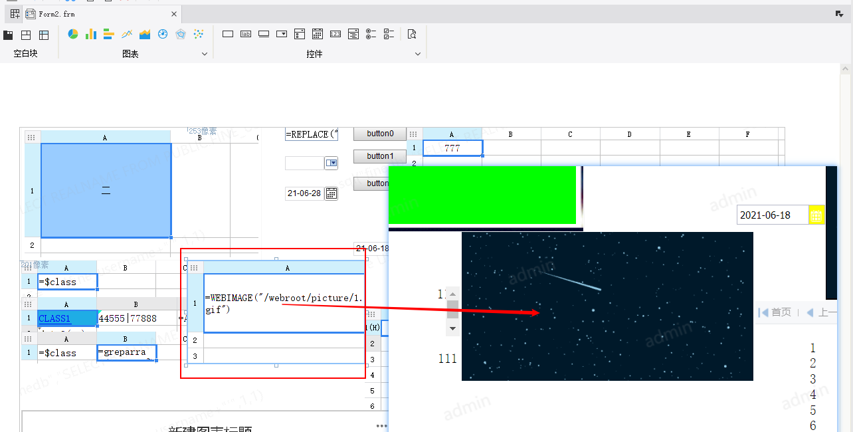Image resolution: width=853 pixels, height=432 pixels.
Task: Click the 新建图表标题 chart title
Action: [210, 429]
